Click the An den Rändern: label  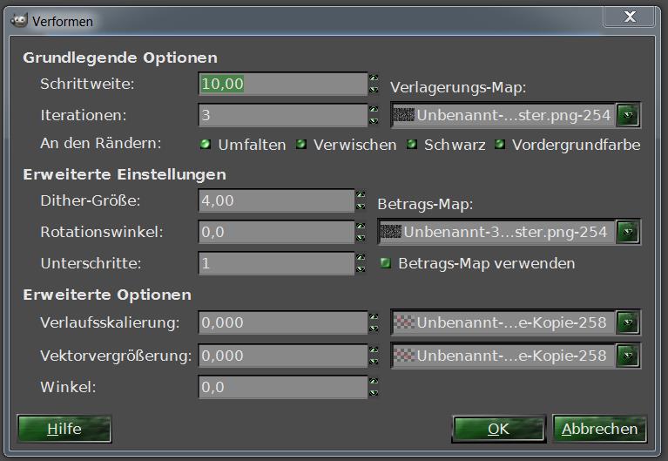pyautogui.click(x=101, y=143)
